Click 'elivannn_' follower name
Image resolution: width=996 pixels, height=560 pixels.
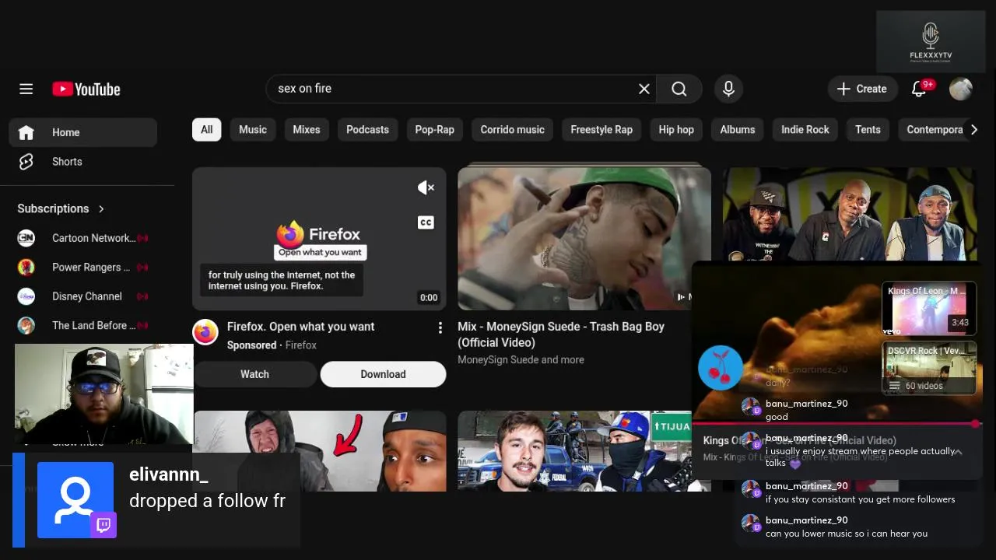(169, 474)
